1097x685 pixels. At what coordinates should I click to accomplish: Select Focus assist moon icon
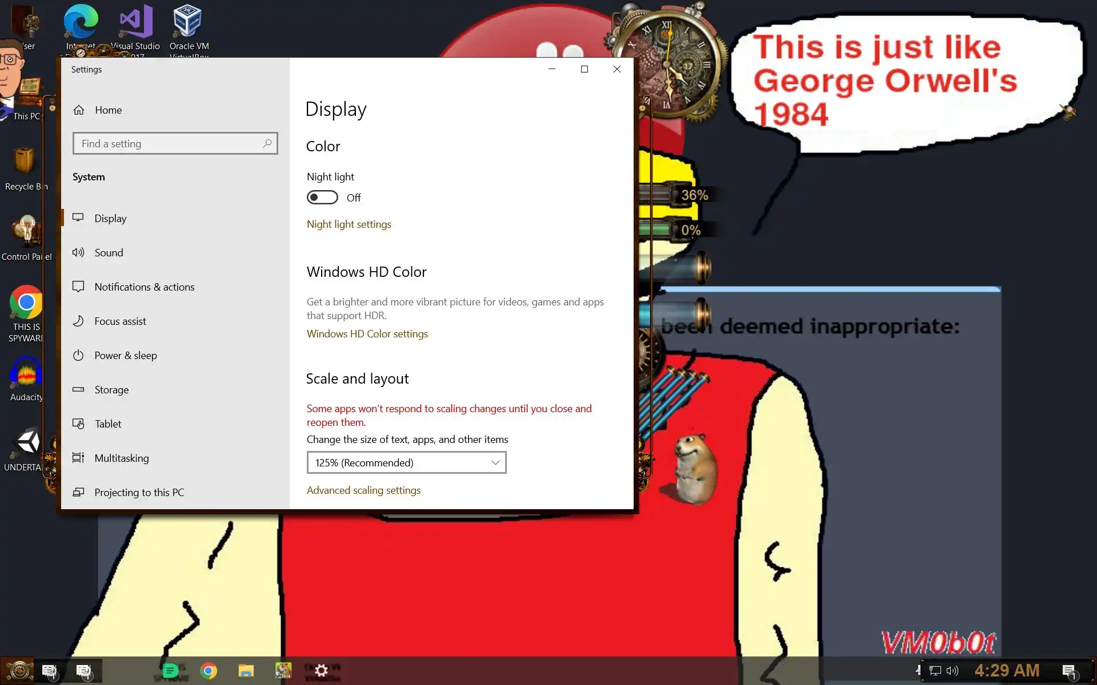79,321
